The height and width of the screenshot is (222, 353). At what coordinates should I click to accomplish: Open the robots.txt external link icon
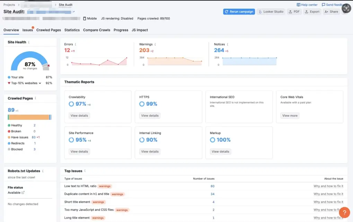(x=23, y=193)
